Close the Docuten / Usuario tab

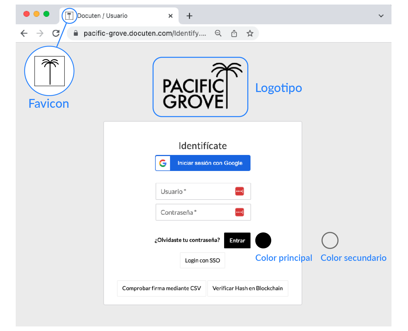[171, 16]
